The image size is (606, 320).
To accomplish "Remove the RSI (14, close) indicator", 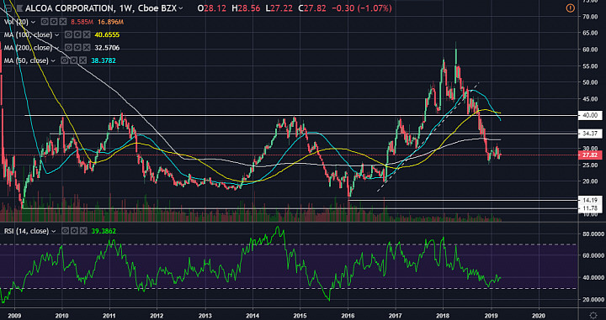I will [84, 231].
